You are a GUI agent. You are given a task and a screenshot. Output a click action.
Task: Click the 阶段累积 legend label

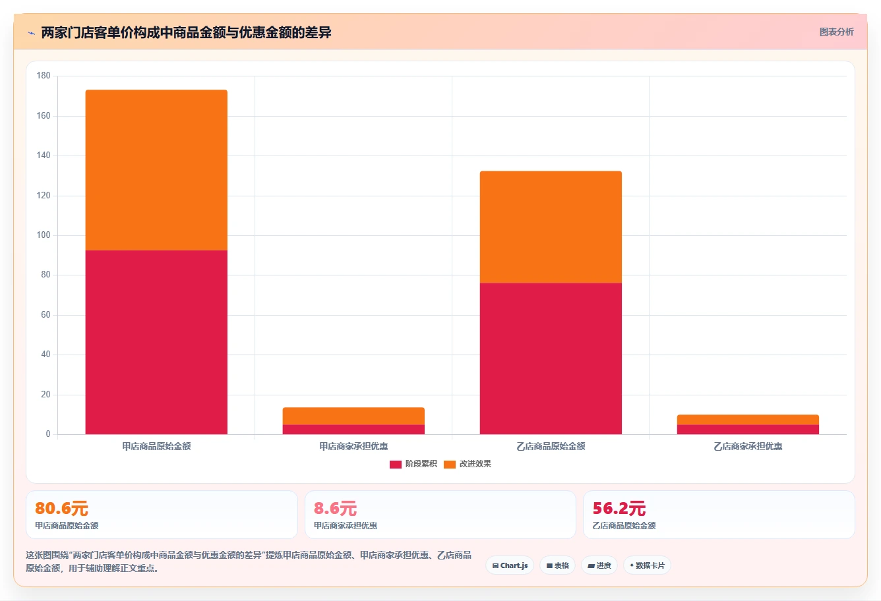pyautogui.click(x=421, y=464)
